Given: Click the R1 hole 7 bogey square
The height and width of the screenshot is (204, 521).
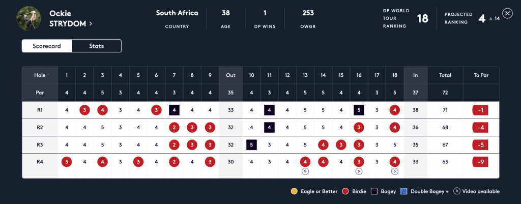Looking at the screenshot, I should click(x=174, y=109).
